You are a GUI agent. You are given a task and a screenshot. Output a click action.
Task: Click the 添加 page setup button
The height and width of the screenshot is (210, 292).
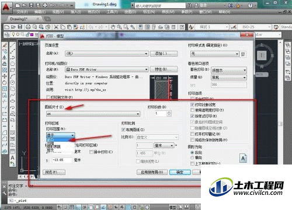164,54
